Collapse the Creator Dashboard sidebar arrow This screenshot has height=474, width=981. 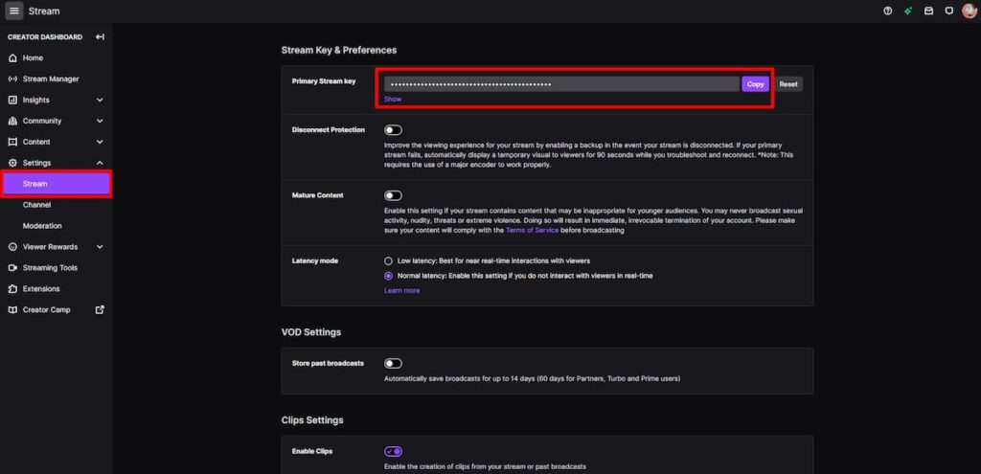tap(100, 37)
